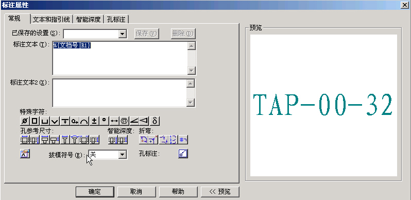411x200 pixels.
Task: Insert thread depth reference, last 孔参考尺寸 icon
Action: [x=94, y=140]
